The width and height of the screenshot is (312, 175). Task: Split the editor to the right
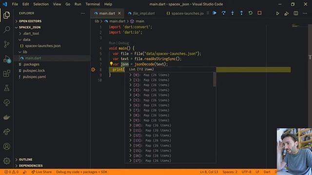click(x=296, y=14)
